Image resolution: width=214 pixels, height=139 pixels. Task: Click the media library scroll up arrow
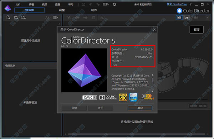59,24
